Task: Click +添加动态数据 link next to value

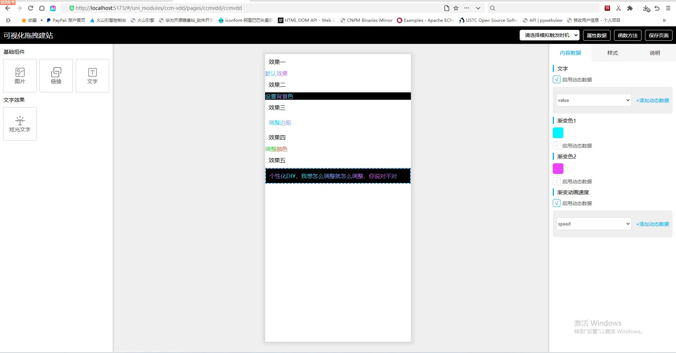Action: pyautogui.click(x=652, y=100)
